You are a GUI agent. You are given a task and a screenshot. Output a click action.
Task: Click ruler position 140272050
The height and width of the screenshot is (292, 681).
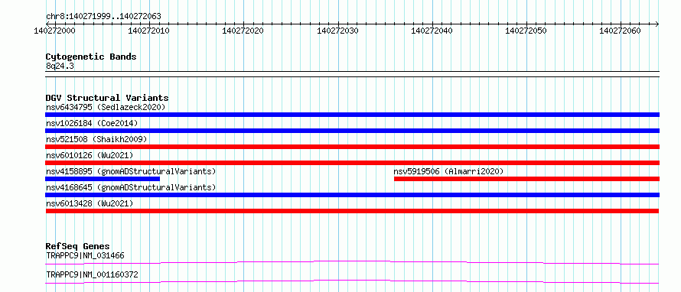(x=526, y=31)
